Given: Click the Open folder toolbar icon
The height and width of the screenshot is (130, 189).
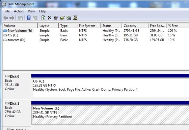Looking at the screenshot, I should tap(62, 18).
